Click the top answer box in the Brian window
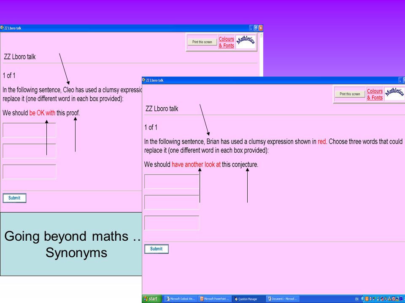The width and height of the screenshot is (405, 303). pyautogui.click(x=172, y=182)
